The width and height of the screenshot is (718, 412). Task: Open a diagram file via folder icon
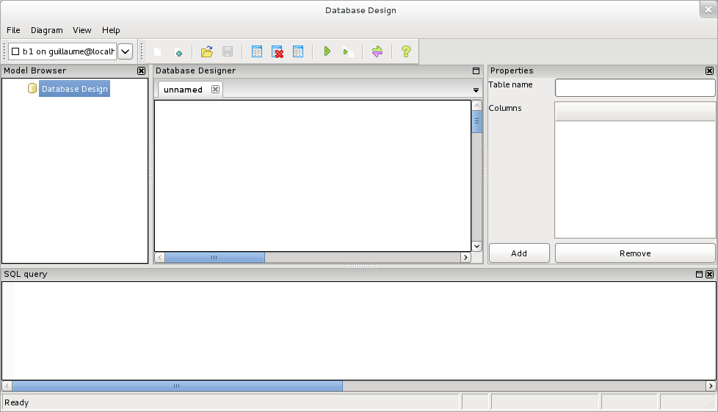pos(207,52)
